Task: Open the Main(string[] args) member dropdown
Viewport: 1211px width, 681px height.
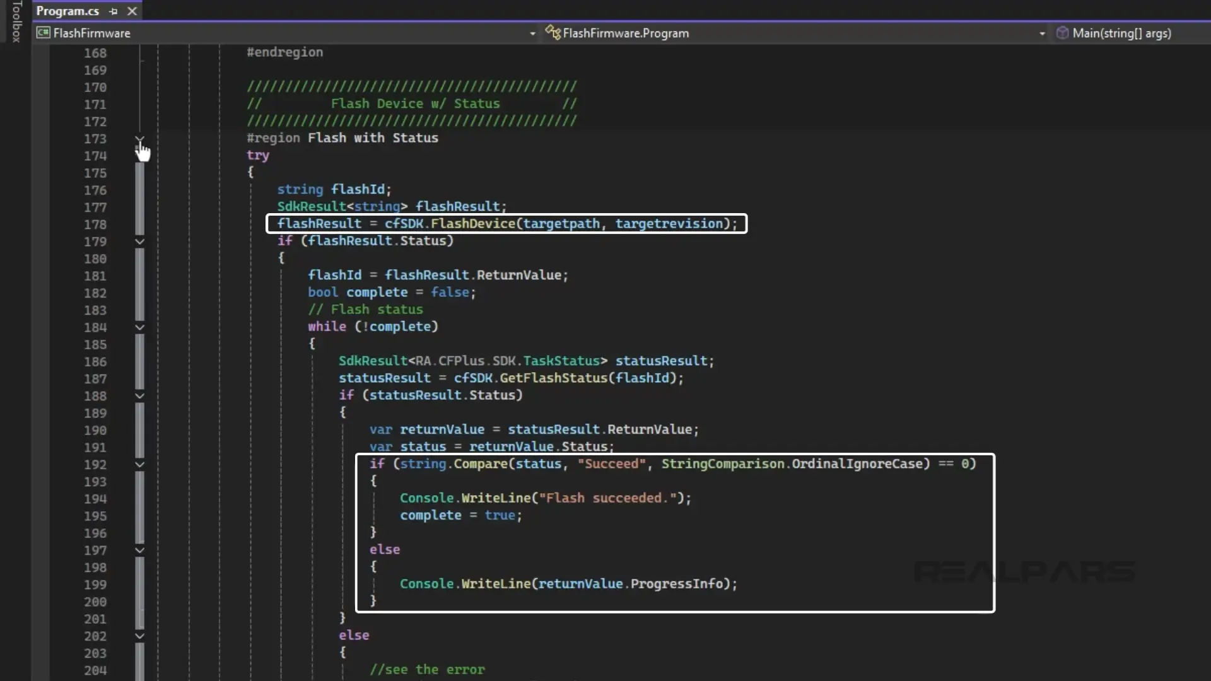Action: (x=1121, y=33)
